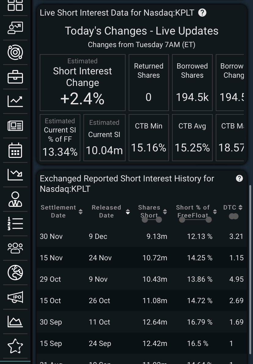
Task: Click the 11.08m shares short value
Action: point(155,301)
